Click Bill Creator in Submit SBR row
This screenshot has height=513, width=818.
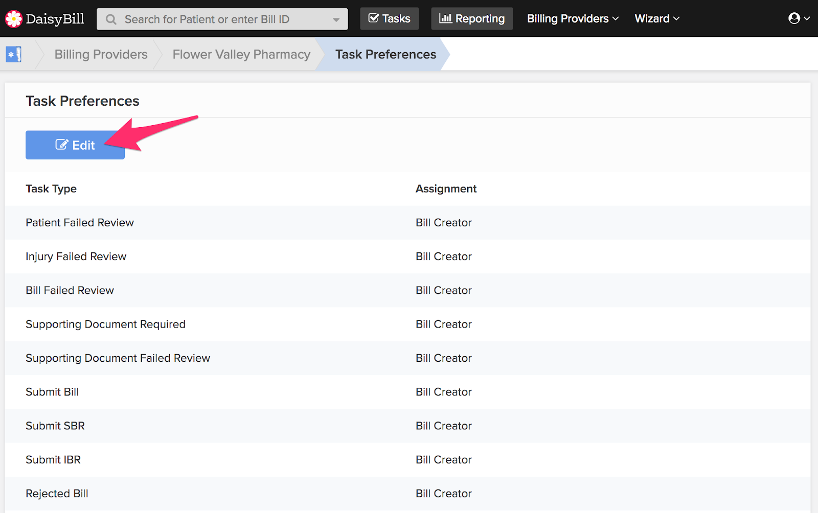[444, 426]
